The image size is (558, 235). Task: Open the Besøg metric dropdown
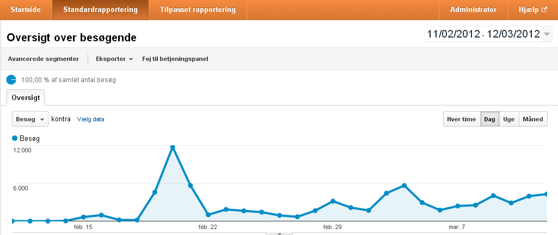(x=30, y=119)
